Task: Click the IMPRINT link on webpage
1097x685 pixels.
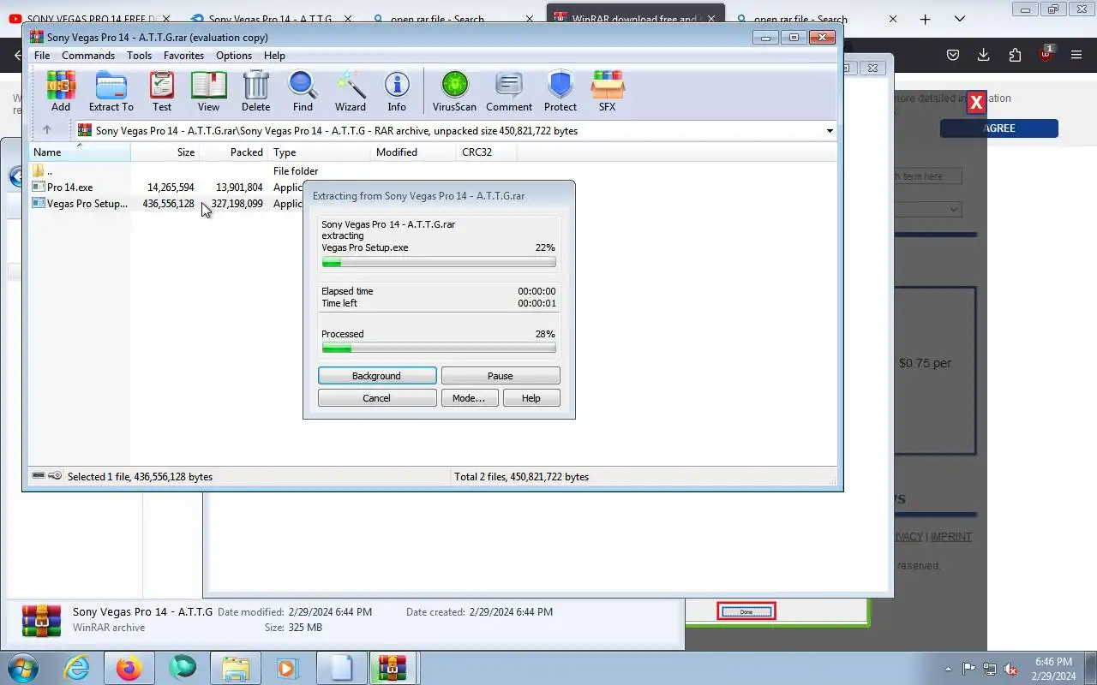Action: pyautogui.click(x=951, y=537)
